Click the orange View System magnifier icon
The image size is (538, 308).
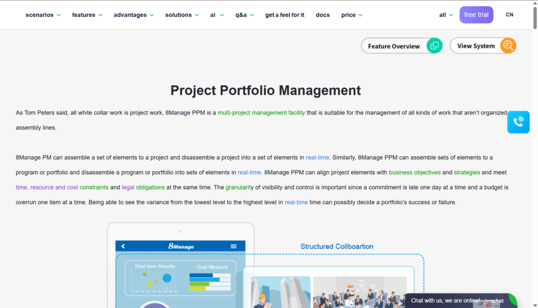508,46
